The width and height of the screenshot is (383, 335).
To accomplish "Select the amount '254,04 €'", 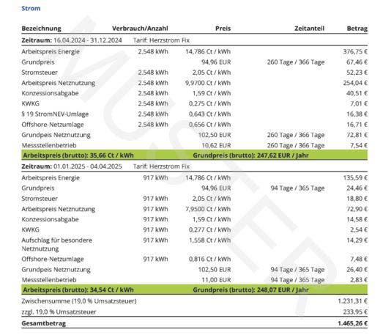I will coord(355,83).
